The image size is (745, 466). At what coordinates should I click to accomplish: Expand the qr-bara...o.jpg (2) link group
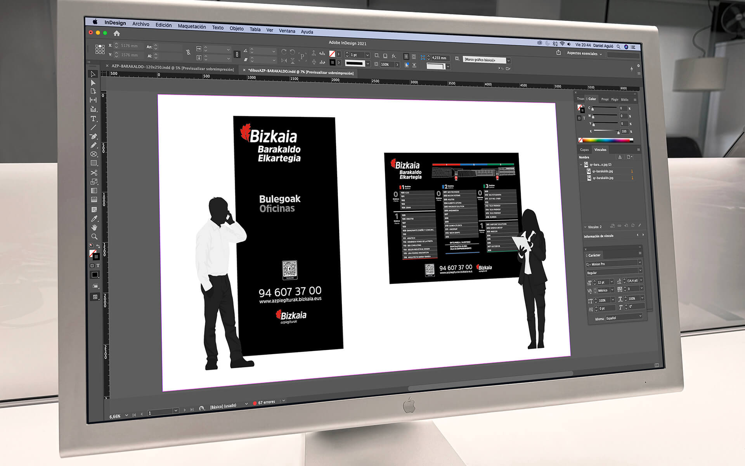coord(581,164)
